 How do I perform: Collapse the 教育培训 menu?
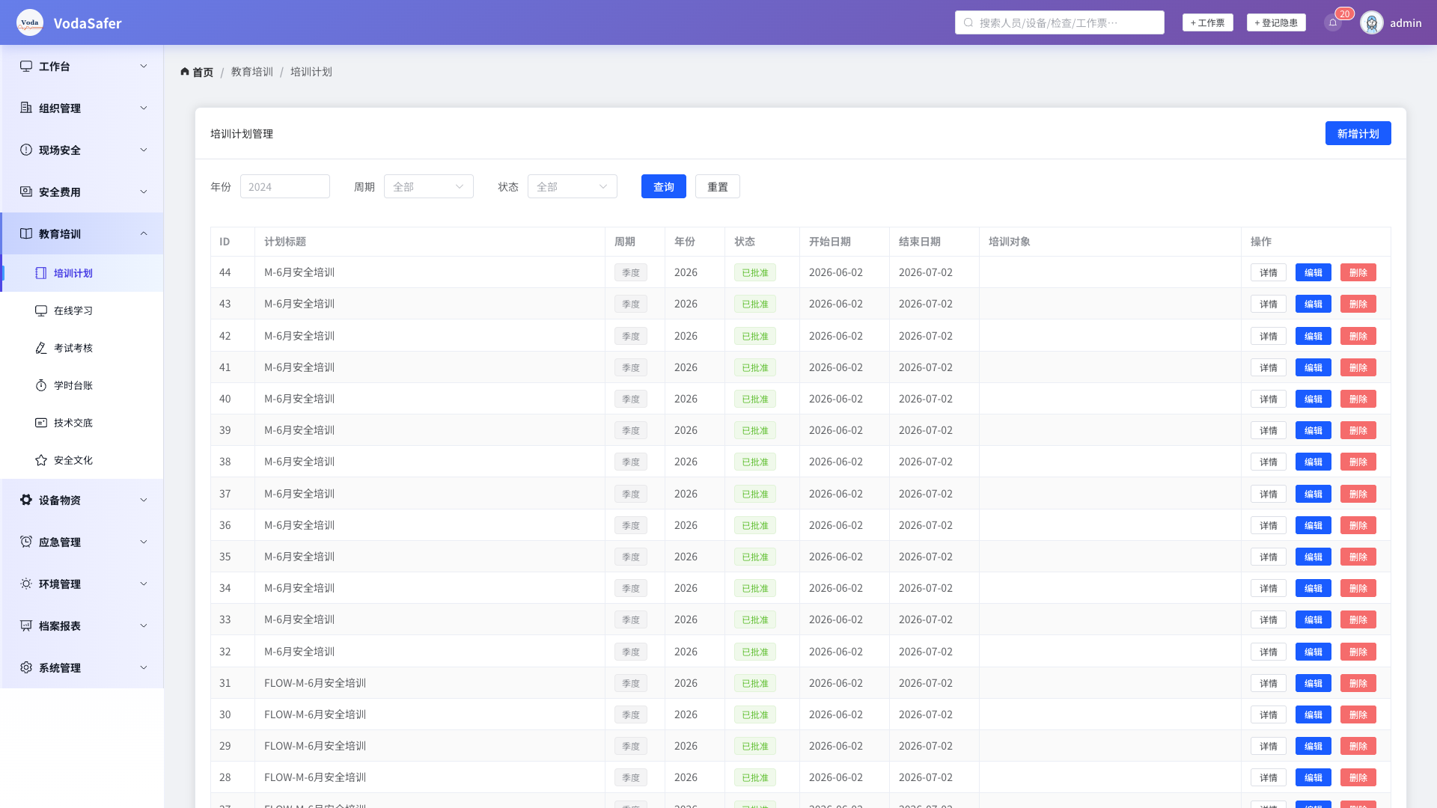point(82,233)
